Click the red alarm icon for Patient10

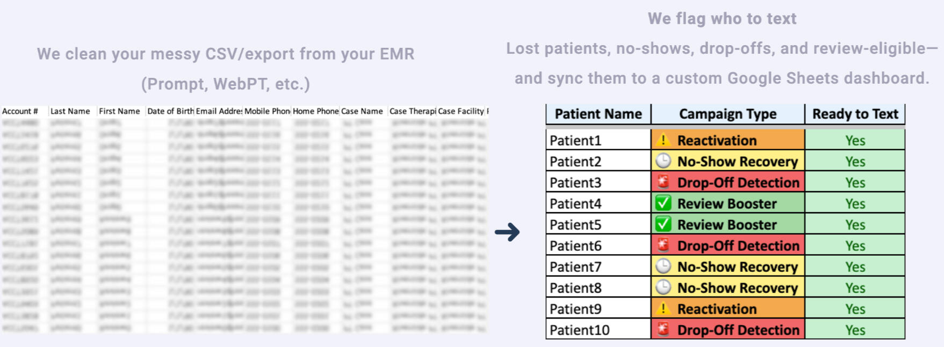[x=664, y=329]
